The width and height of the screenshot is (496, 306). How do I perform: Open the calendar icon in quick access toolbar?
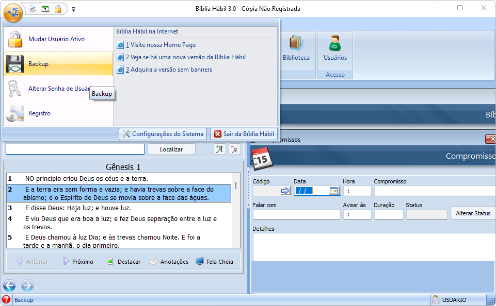[x=45, y=9]
